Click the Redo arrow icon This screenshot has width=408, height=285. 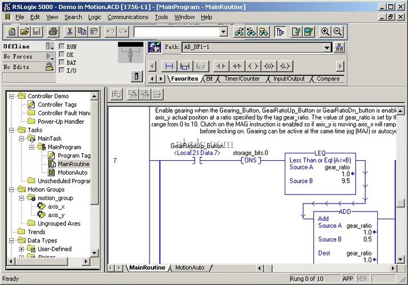click(123, 32)
